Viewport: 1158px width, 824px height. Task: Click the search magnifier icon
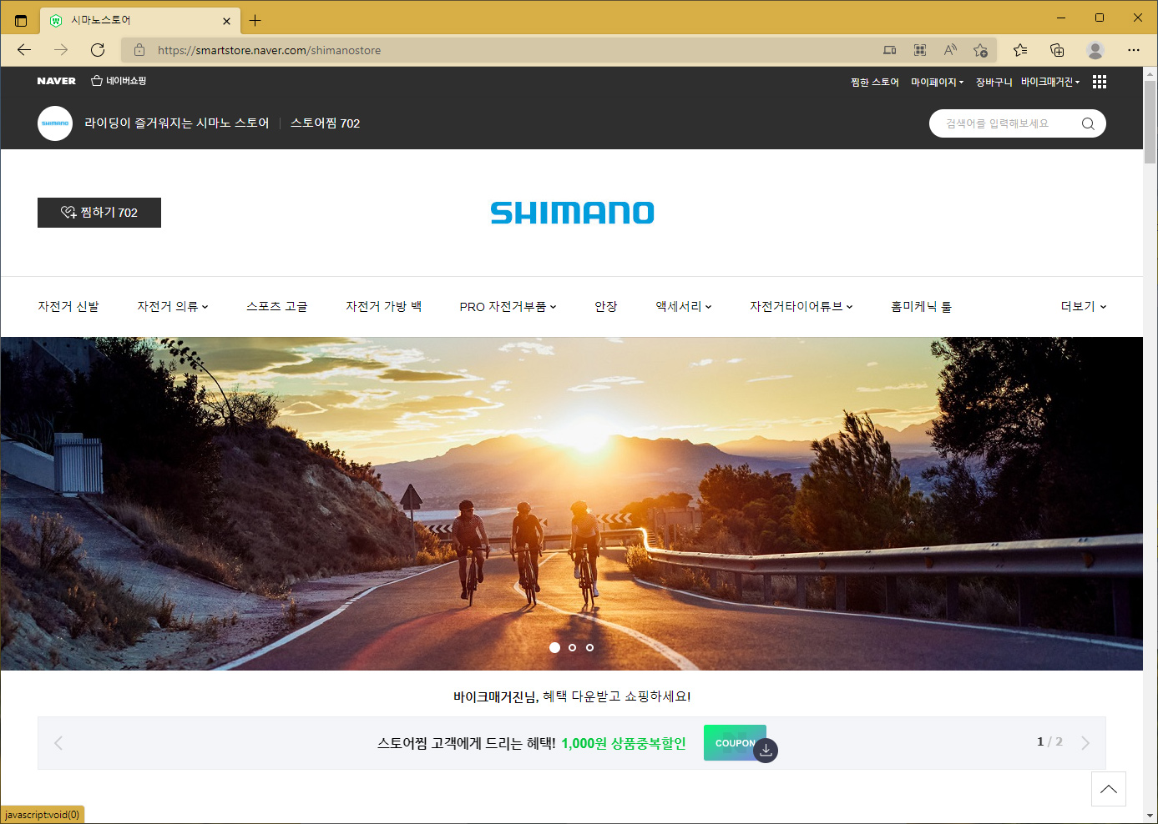[1088, 123]
